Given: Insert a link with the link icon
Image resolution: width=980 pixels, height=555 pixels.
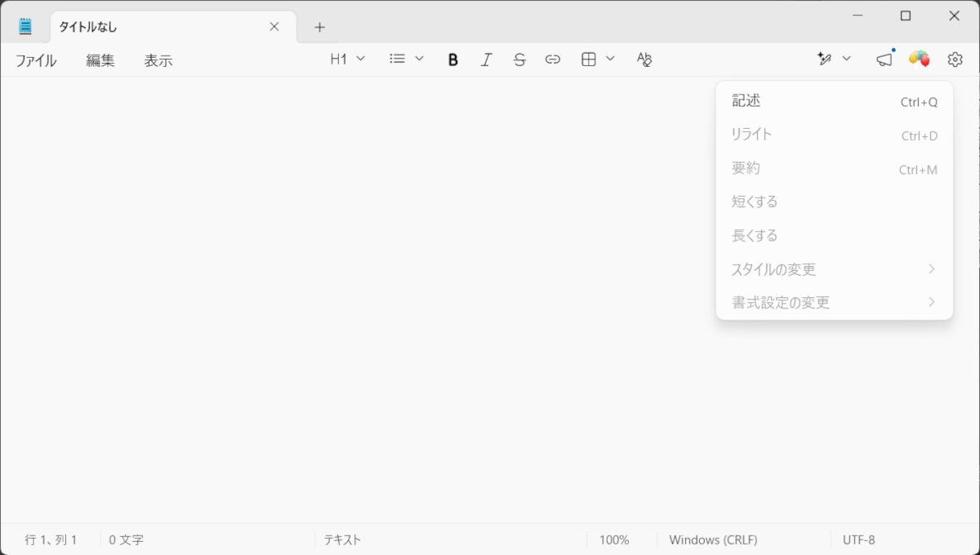Looking at the screenshot, I should click(553, 60).
